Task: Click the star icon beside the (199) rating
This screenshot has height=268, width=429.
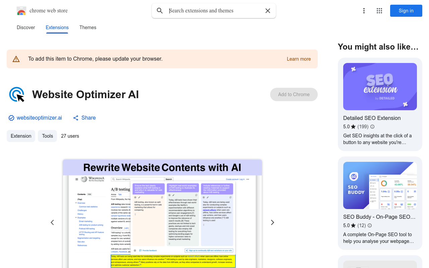Action: [x=353, y=127]
